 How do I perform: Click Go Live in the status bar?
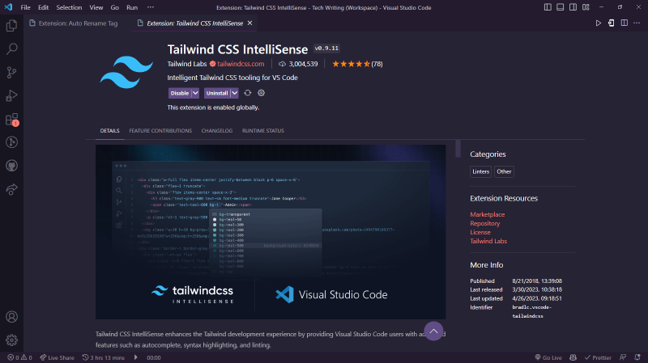548,357
